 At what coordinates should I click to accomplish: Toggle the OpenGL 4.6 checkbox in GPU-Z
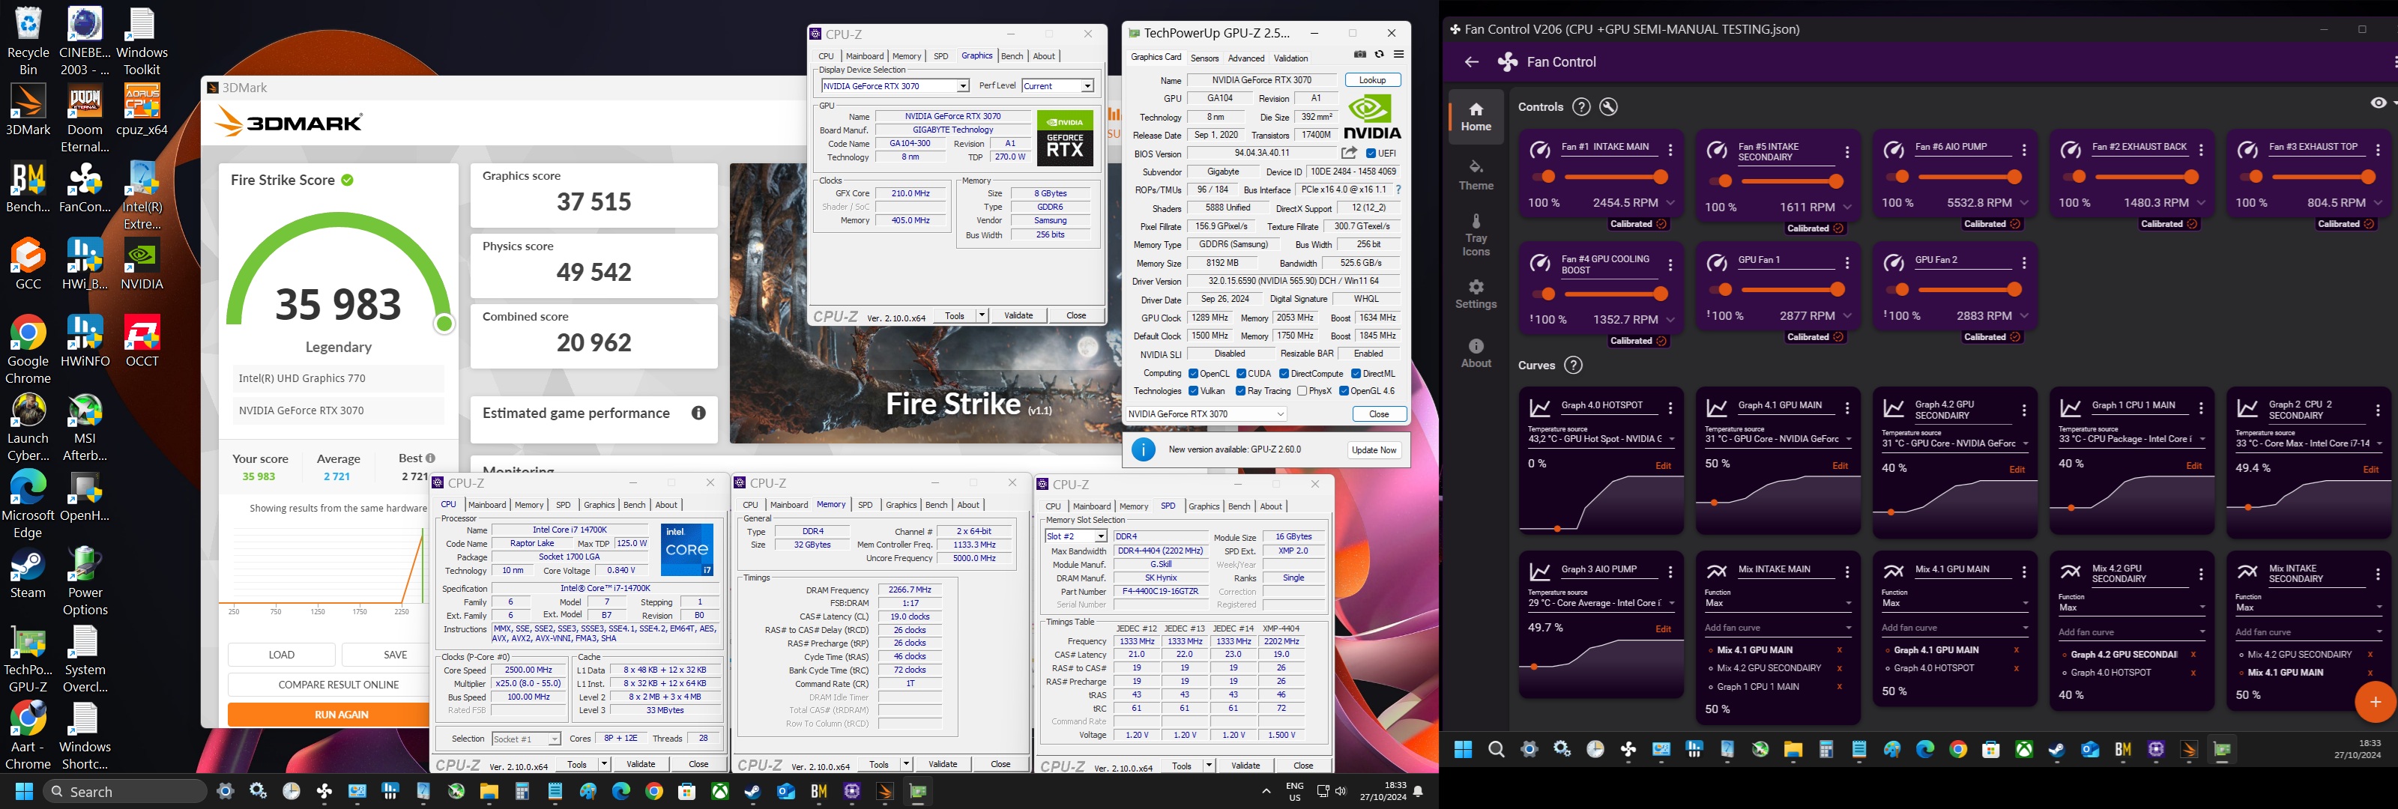[1344, 391]
